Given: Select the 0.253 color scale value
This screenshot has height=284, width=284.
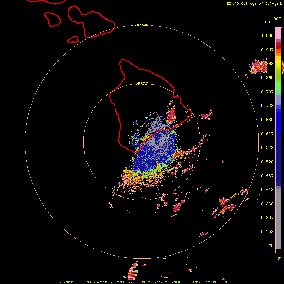Looking at the screenshot, I should [x=267, y=232].
